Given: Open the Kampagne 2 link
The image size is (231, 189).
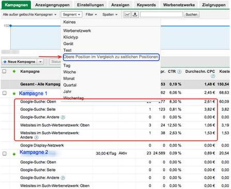Looking at the screenshot, I should [x=34, y=152].
